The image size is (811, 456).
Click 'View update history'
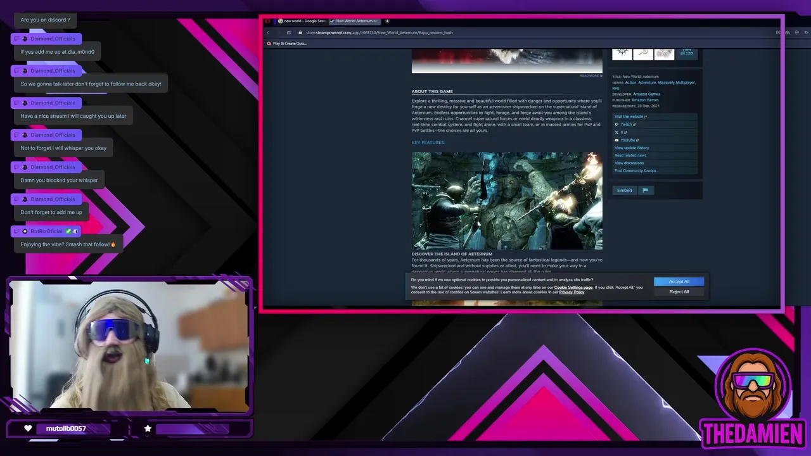coord(632,148)
